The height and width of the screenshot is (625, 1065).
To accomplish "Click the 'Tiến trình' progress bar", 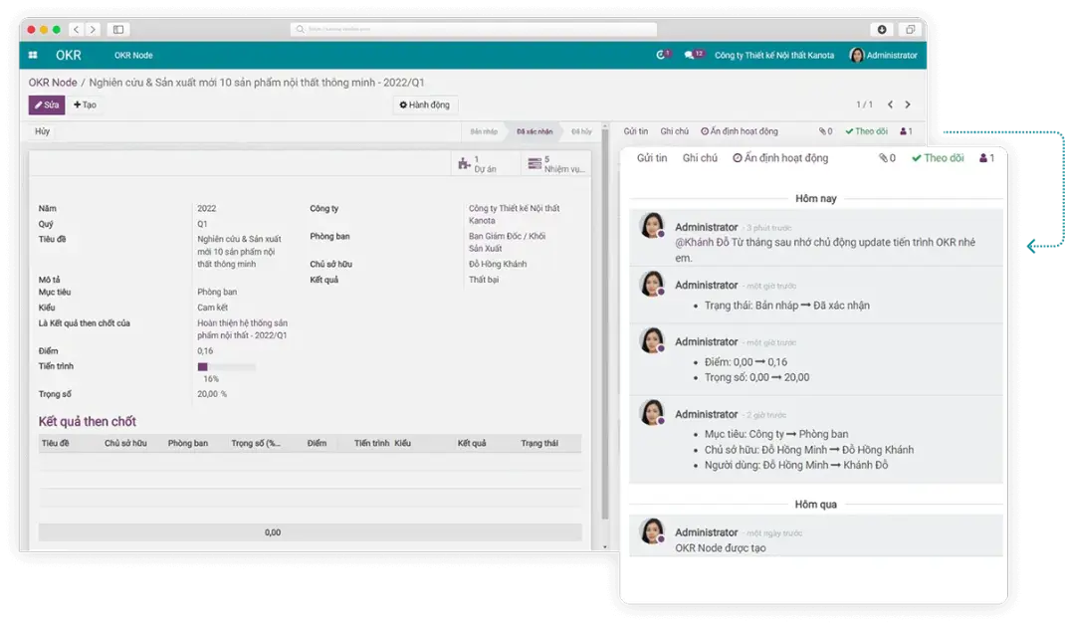I will click(227, 367).
